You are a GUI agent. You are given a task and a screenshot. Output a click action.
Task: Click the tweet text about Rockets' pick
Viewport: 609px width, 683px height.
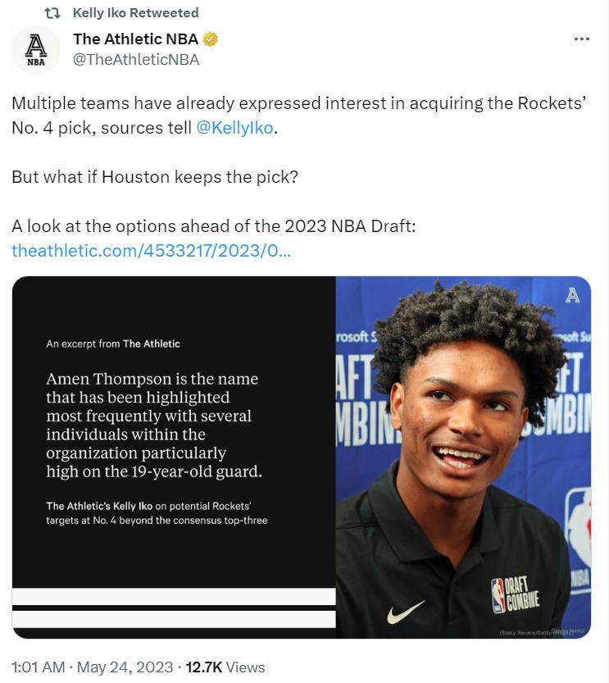(x=298, y=116)
